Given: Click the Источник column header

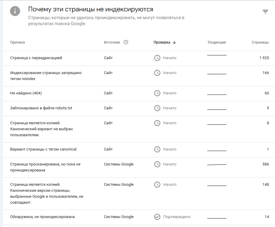Looking at the screenshot, I should tap(112, 42).
